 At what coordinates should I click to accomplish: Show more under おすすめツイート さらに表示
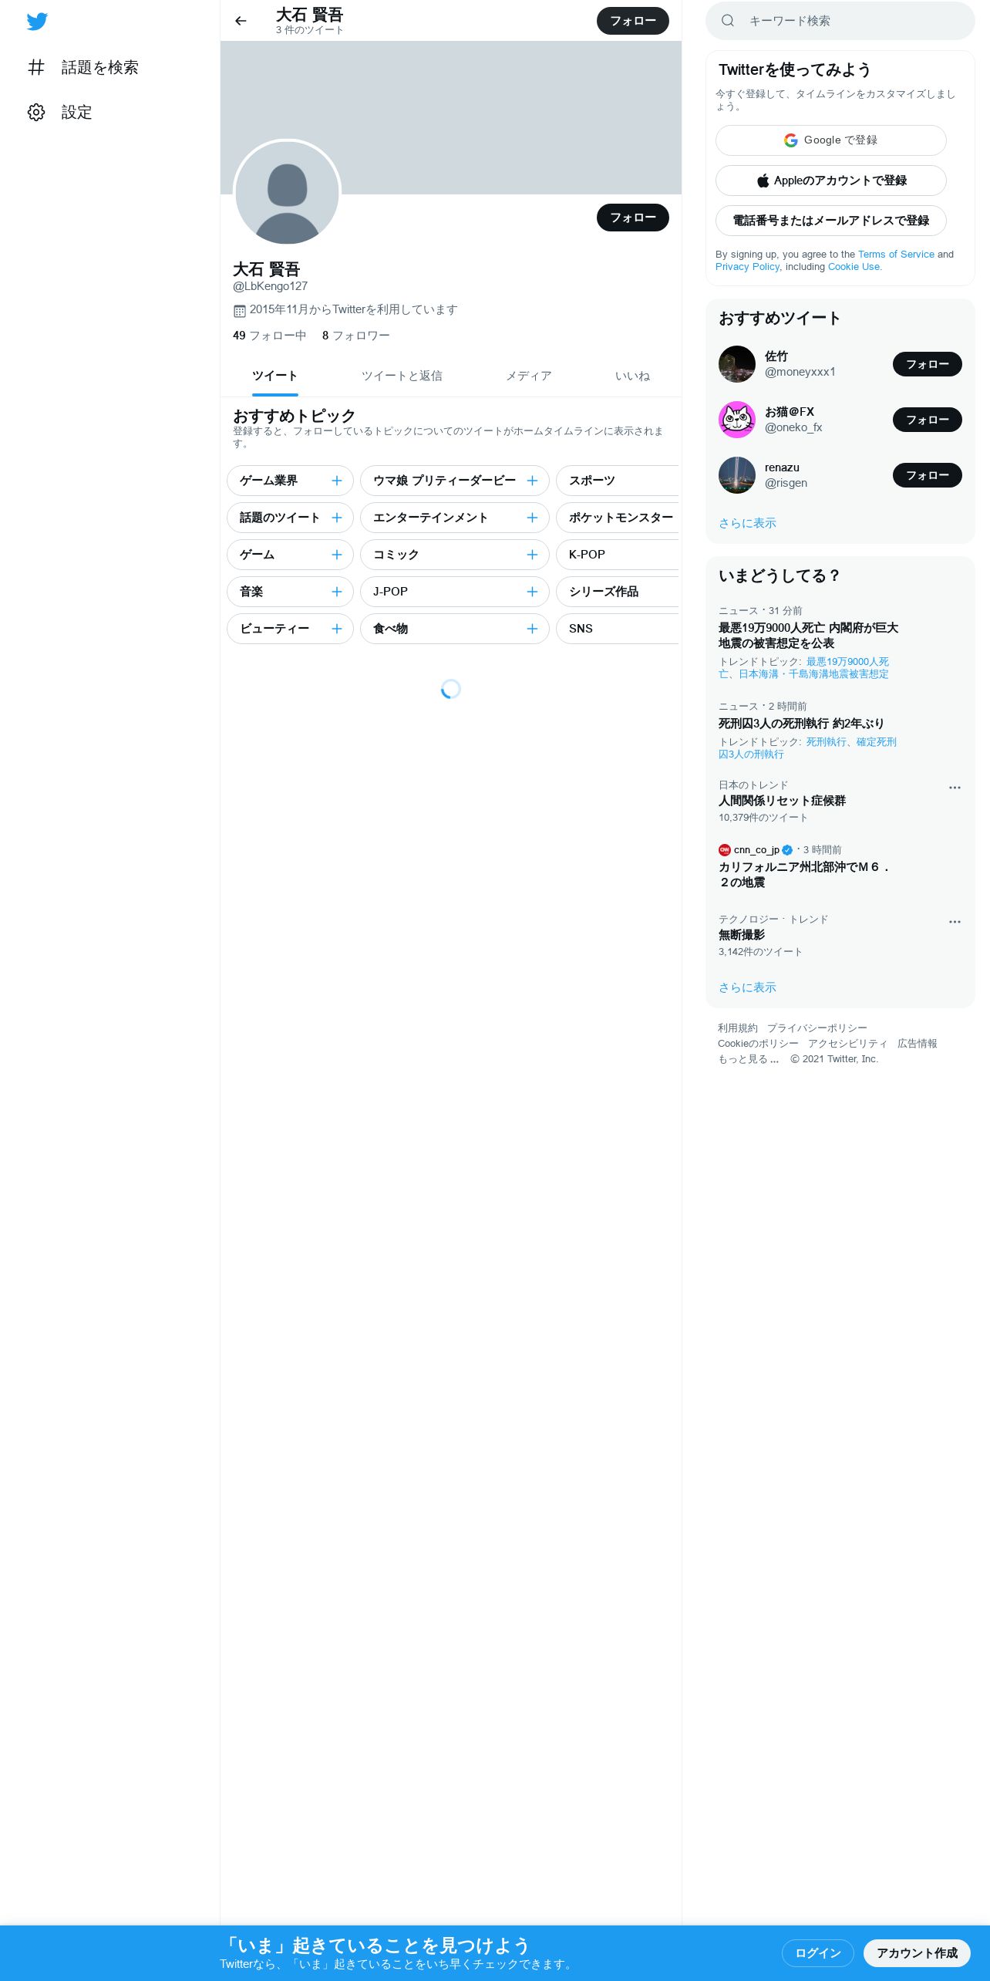pyautogui.click(x=747, y=523)
